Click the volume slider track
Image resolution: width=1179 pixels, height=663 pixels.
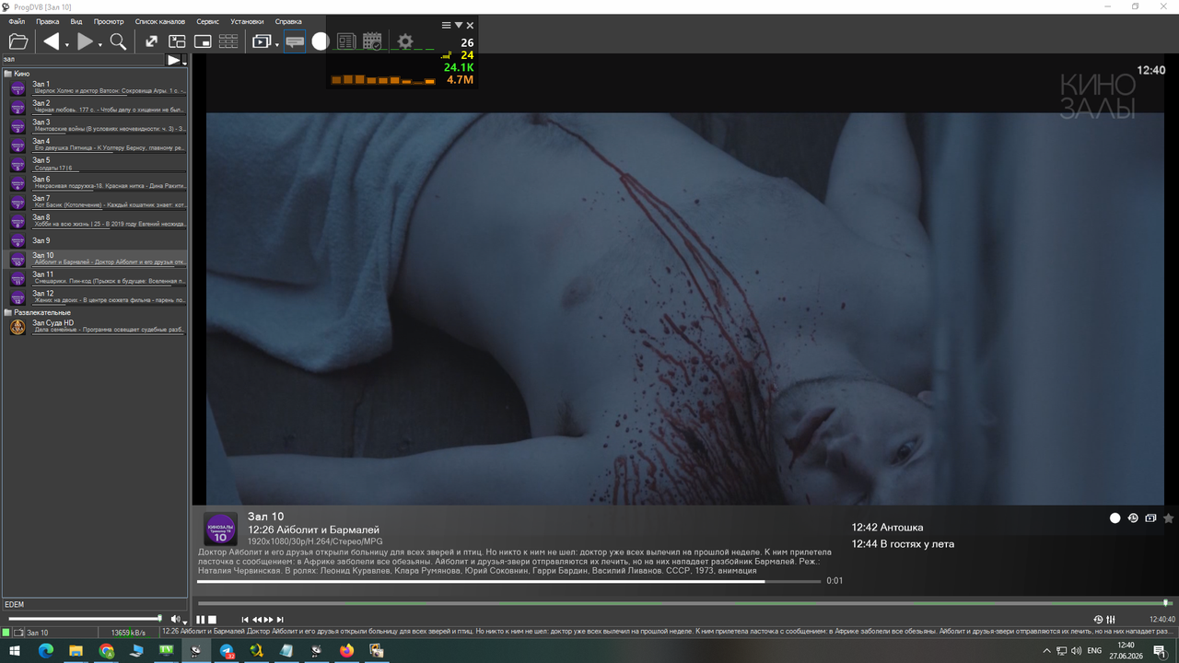click(83, 619)
